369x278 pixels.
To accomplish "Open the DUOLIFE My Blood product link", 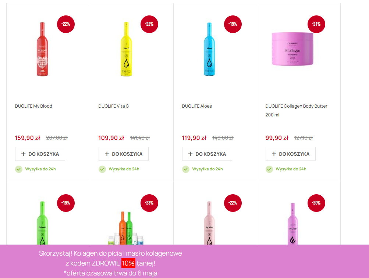I will click(33, 106).
